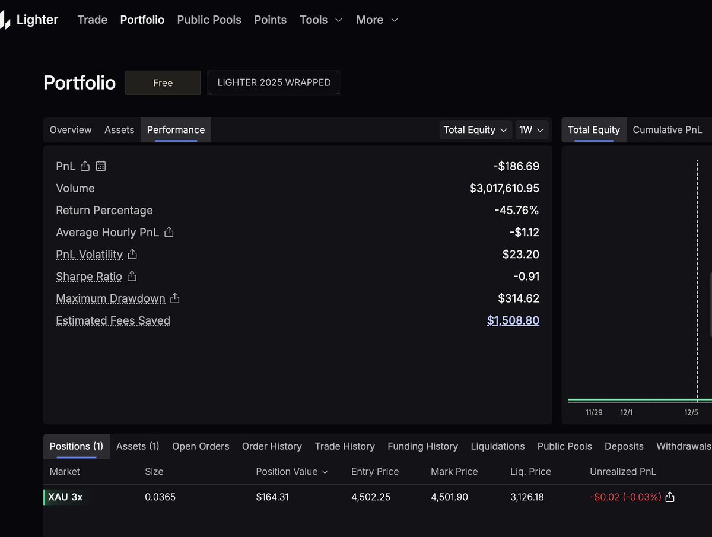Image resolution: width=712 pixels, height=537 pixels.
Task: Click the Size column header
Action: click(x=154, y=472)
